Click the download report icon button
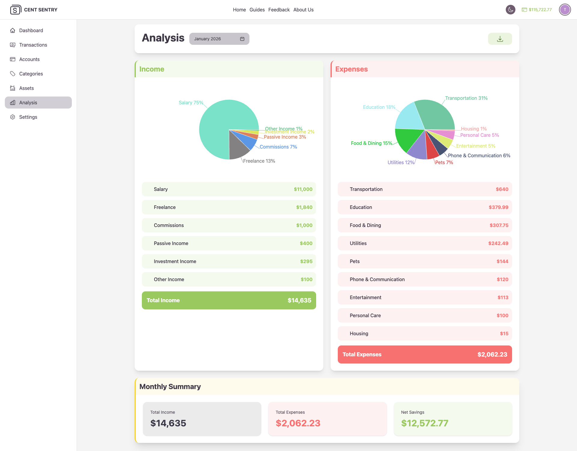 pyautogui.click(x=500, y=39)
